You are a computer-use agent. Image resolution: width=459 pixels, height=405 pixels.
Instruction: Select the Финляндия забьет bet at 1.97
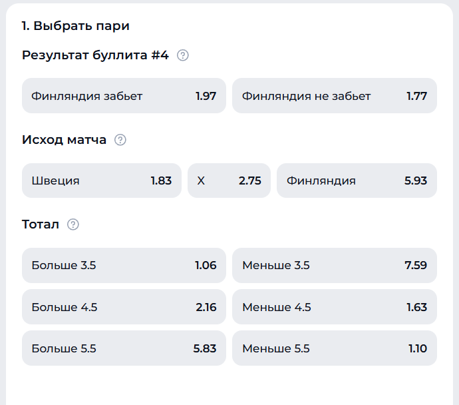point(124,96)
